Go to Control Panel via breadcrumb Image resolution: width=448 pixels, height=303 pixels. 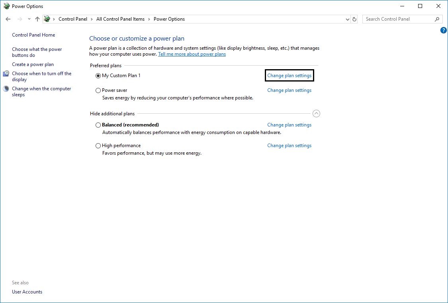coord(73,19)
